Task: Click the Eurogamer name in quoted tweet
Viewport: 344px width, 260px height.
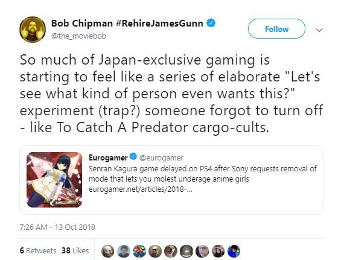Action: 108,157
